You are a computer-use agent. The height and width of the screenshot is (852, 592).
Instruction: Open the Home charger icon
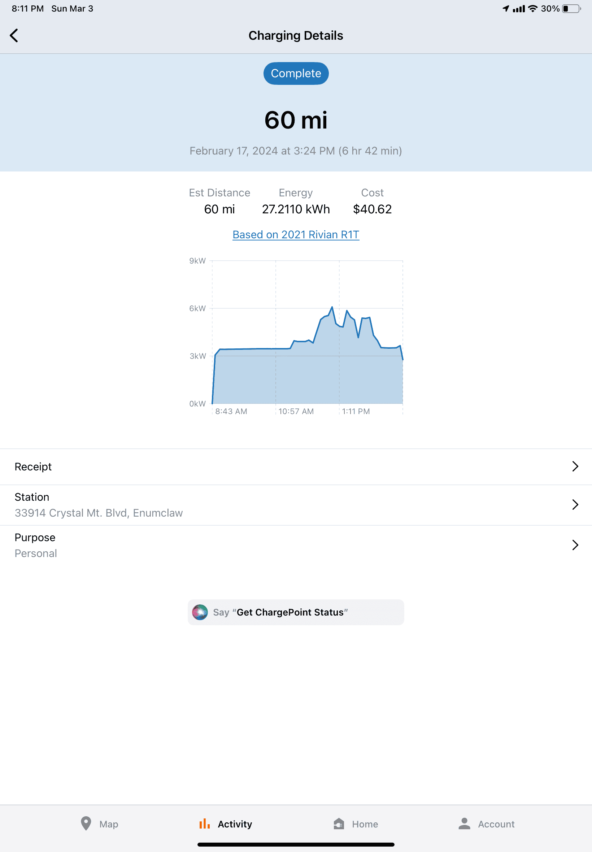coord(339,824)
